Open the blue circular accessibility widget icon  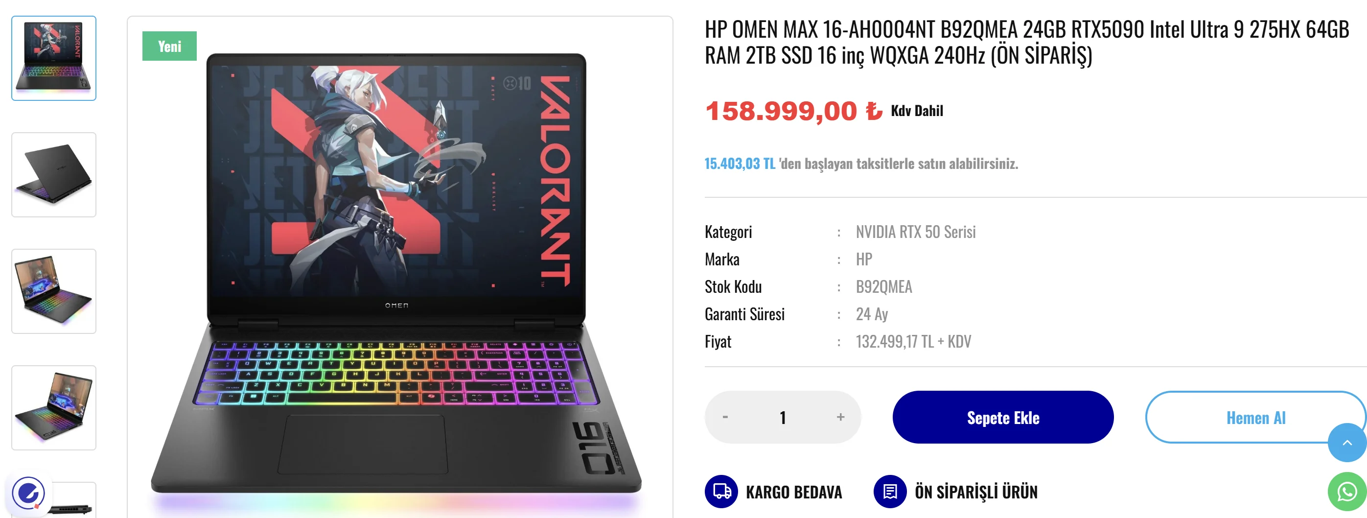coord(28,493)
